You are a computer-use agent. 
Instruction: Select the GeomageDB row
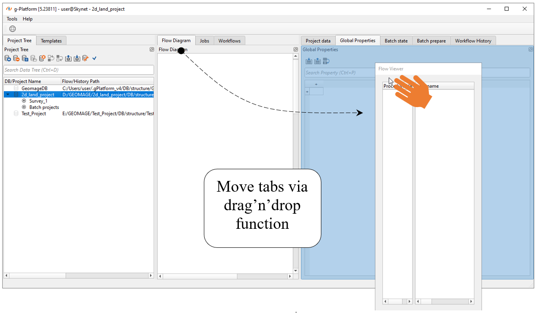79,88
